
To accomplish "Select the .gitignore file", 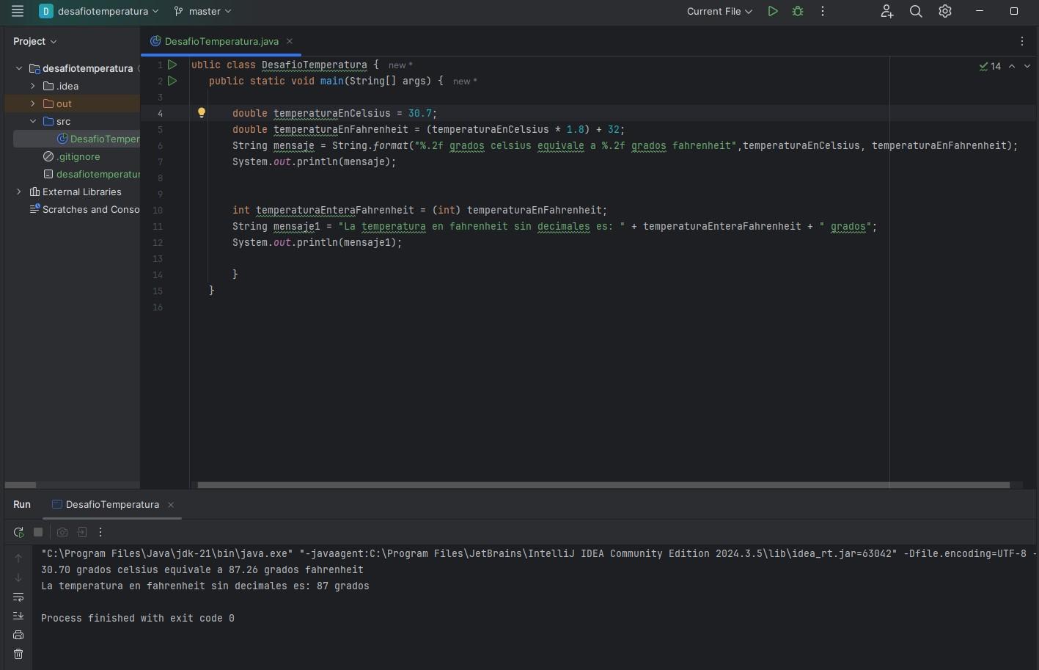I will [72, 156].
